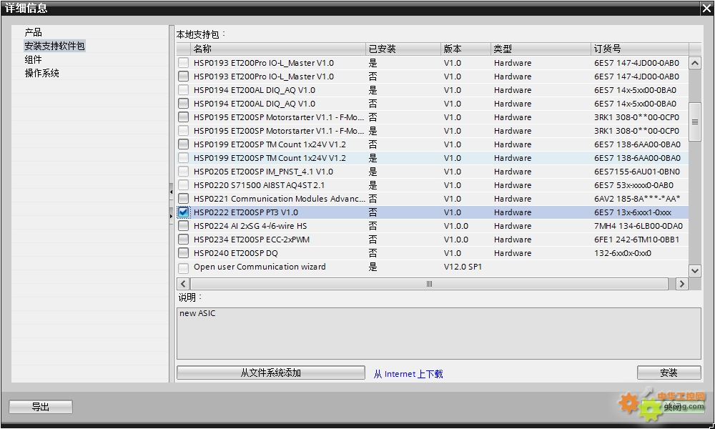Click the 已安装 cell '否' in the HSP0221 row
The width and height of the screenshot is (715, 429).
(x=373, y=199)
